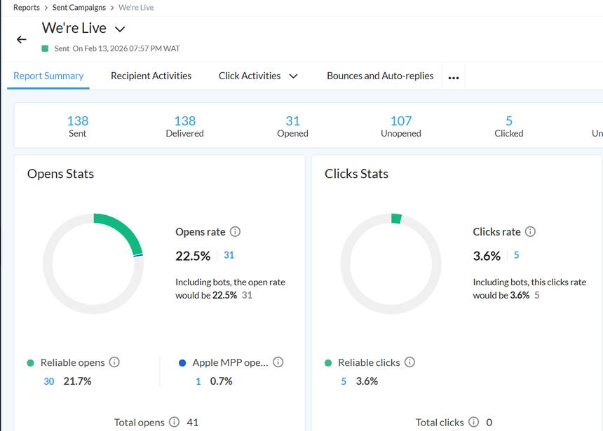Open the 107 Unopened recipients count
603x431 pixels.
click(x=401, y=121)
